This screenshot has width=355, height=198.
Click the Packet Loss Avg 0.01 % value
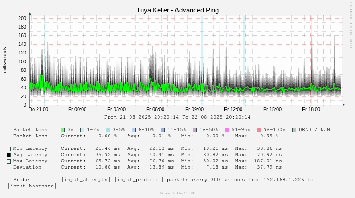coord(161,136)
